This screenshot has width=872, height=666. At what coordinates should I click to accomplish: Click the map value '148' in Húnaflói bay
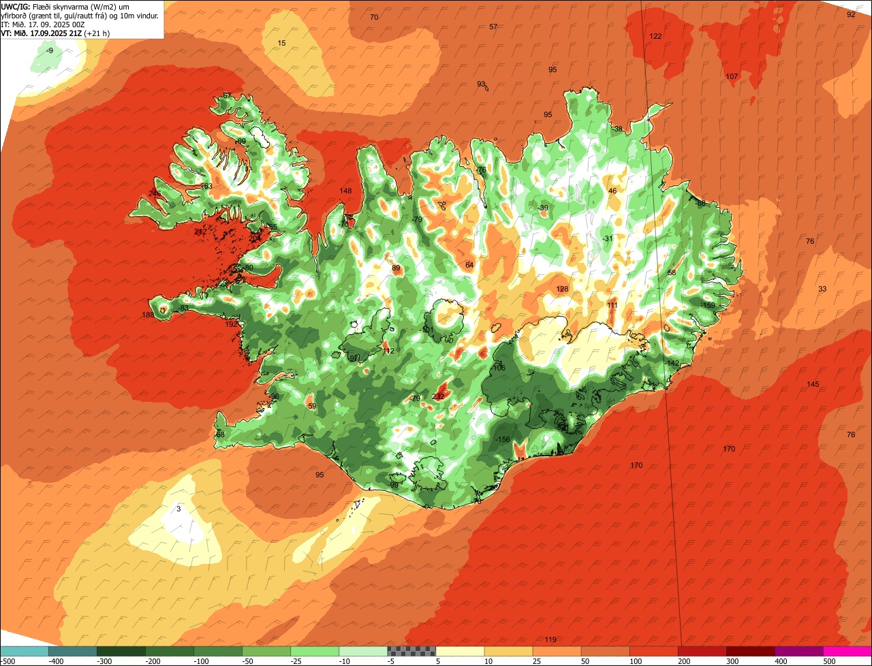(x=346, y=191)
